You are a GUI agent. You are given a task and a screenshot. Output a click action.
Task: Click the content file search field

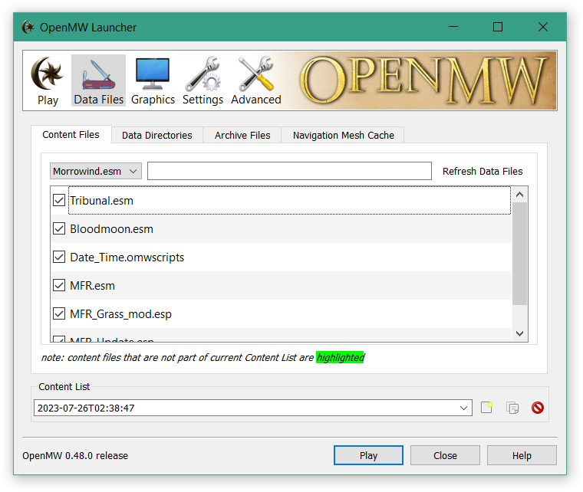(291, 171)
